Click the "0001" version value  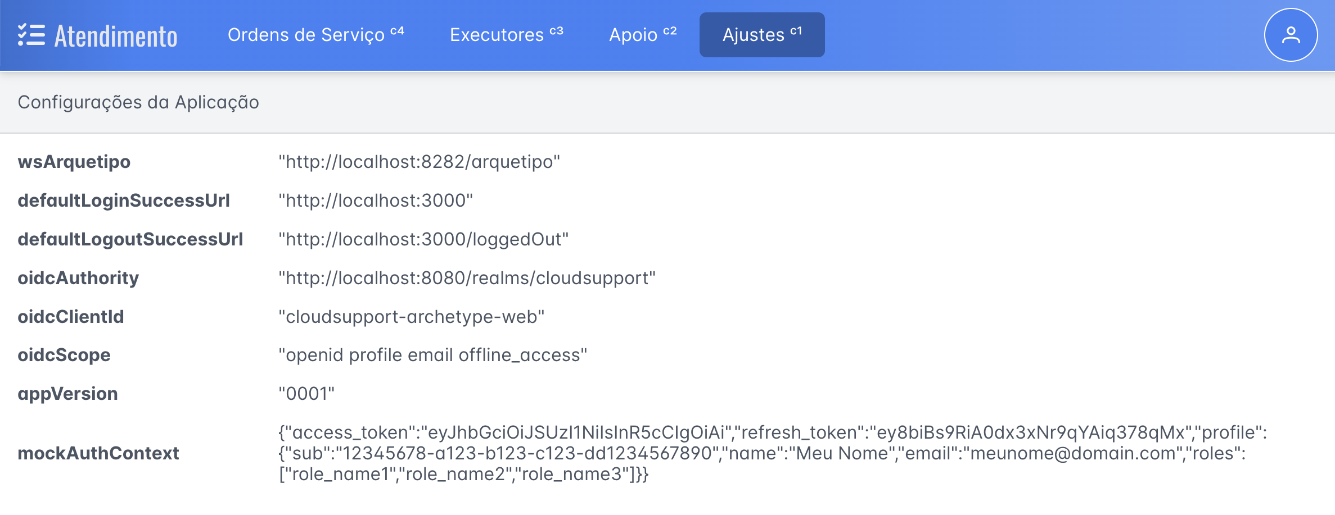tap(306, 394)
